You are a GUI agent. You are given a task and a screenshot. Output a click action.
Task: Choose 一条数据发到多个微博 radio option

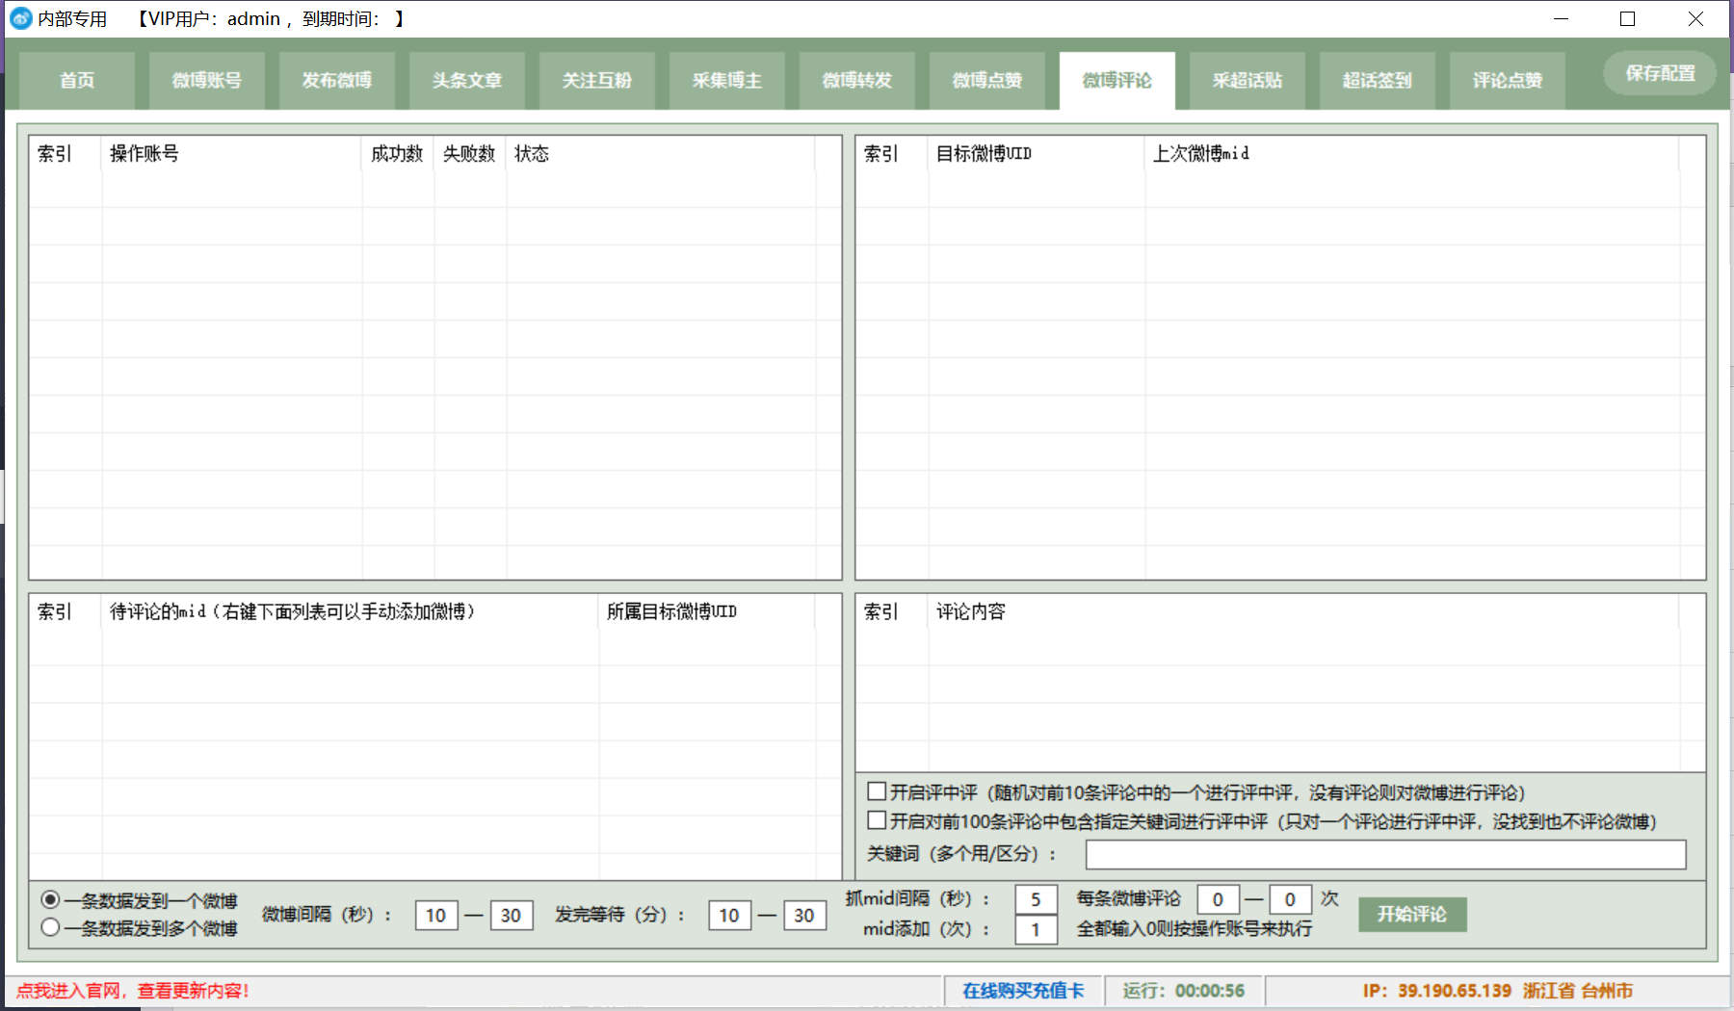(x=51, y=927)
